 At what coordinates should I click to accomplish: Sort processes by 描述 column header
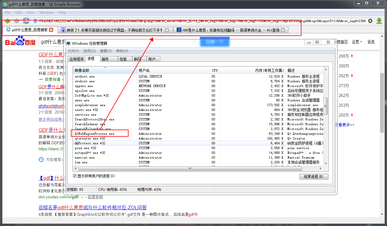coord(305,70)
